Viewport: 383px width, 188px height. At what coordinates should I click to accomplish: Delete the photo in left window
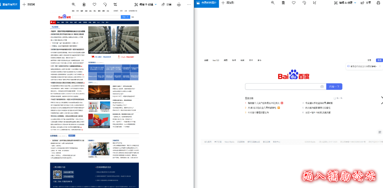pyautogui.click(x=84, y=4)
